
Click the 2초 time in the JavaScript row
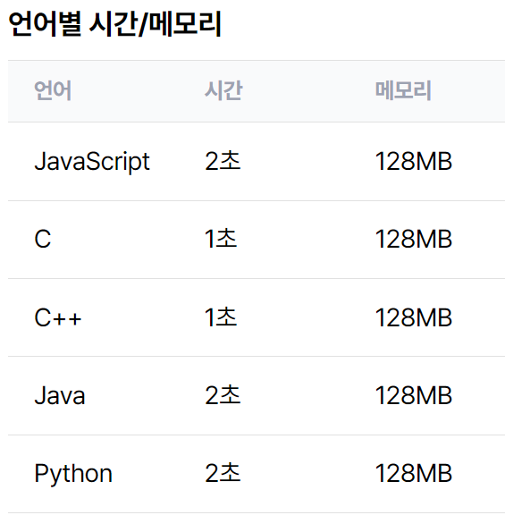pyautogui.click(x=223, y=161)
